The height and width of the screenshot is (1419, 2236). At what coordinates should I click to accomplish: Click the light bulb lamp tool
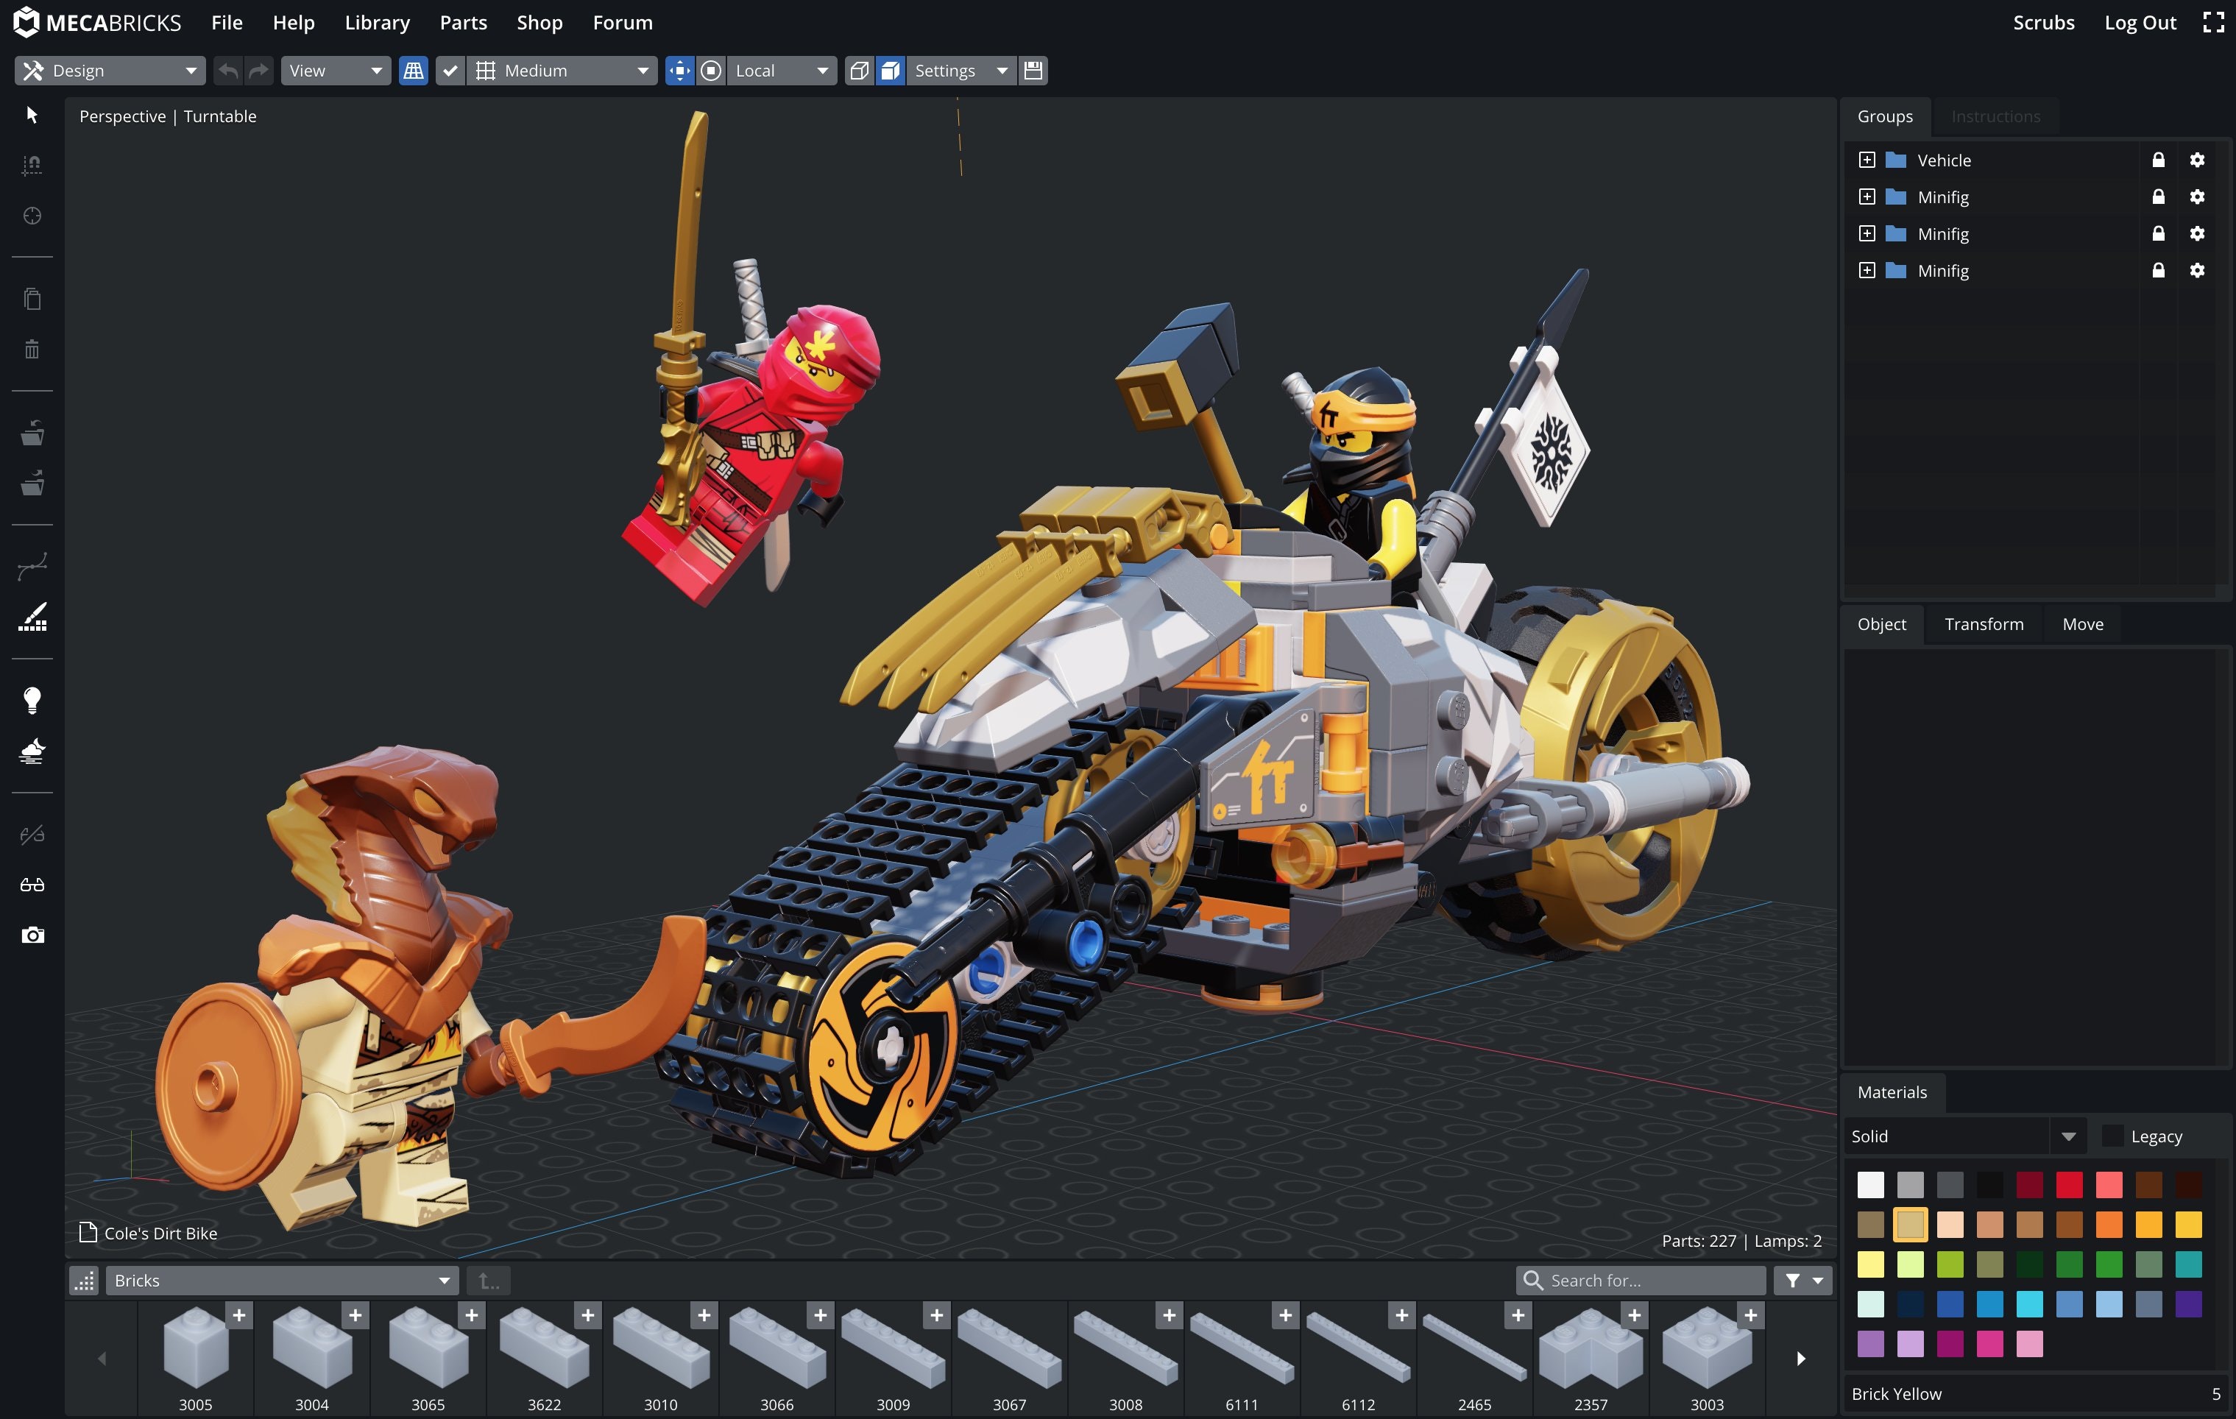(32, 699)
